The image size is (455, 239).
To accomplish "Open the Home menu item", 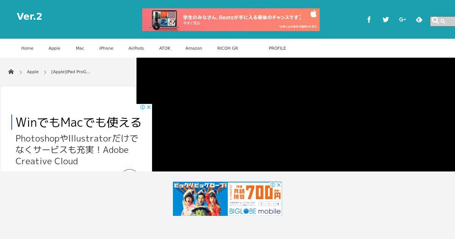I will point(27,48).
